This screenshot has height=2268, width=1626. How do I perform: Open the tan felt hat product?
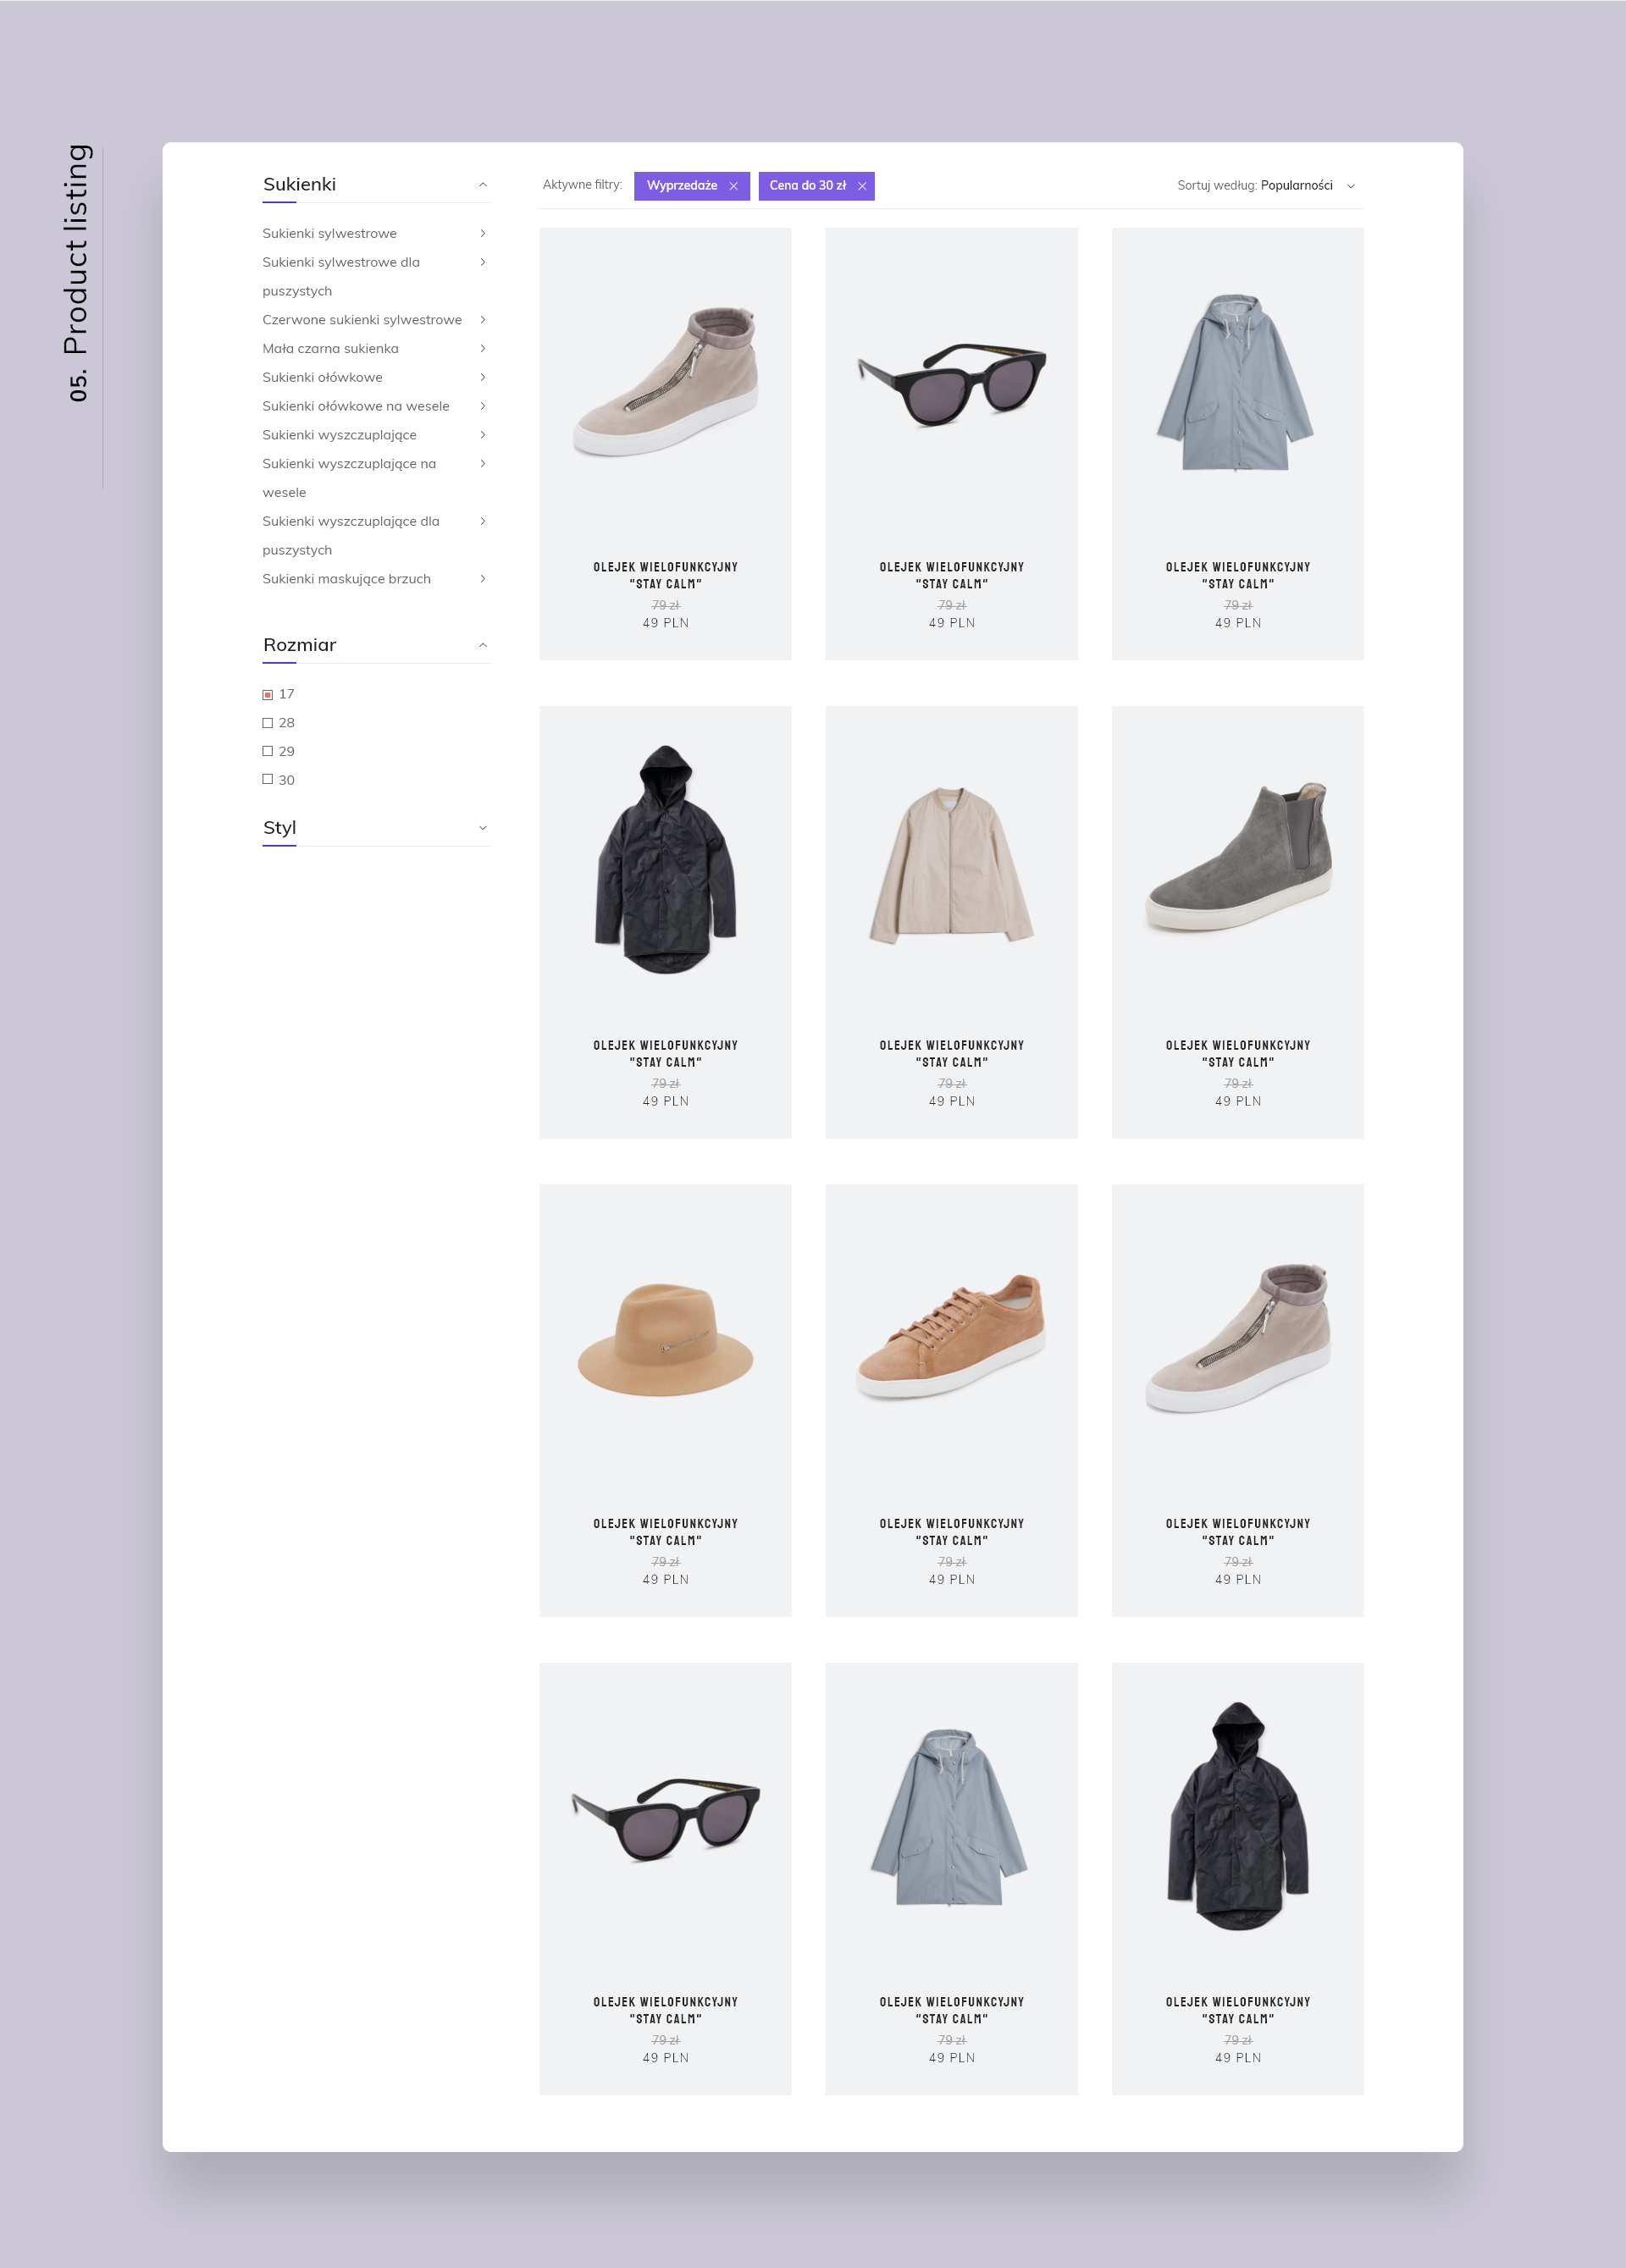[666, 1340]
